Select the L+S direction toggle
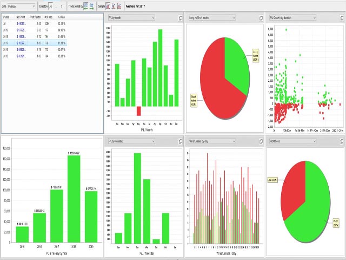The width and height of the screenshot is (346, 260). (x=50, y=6)
